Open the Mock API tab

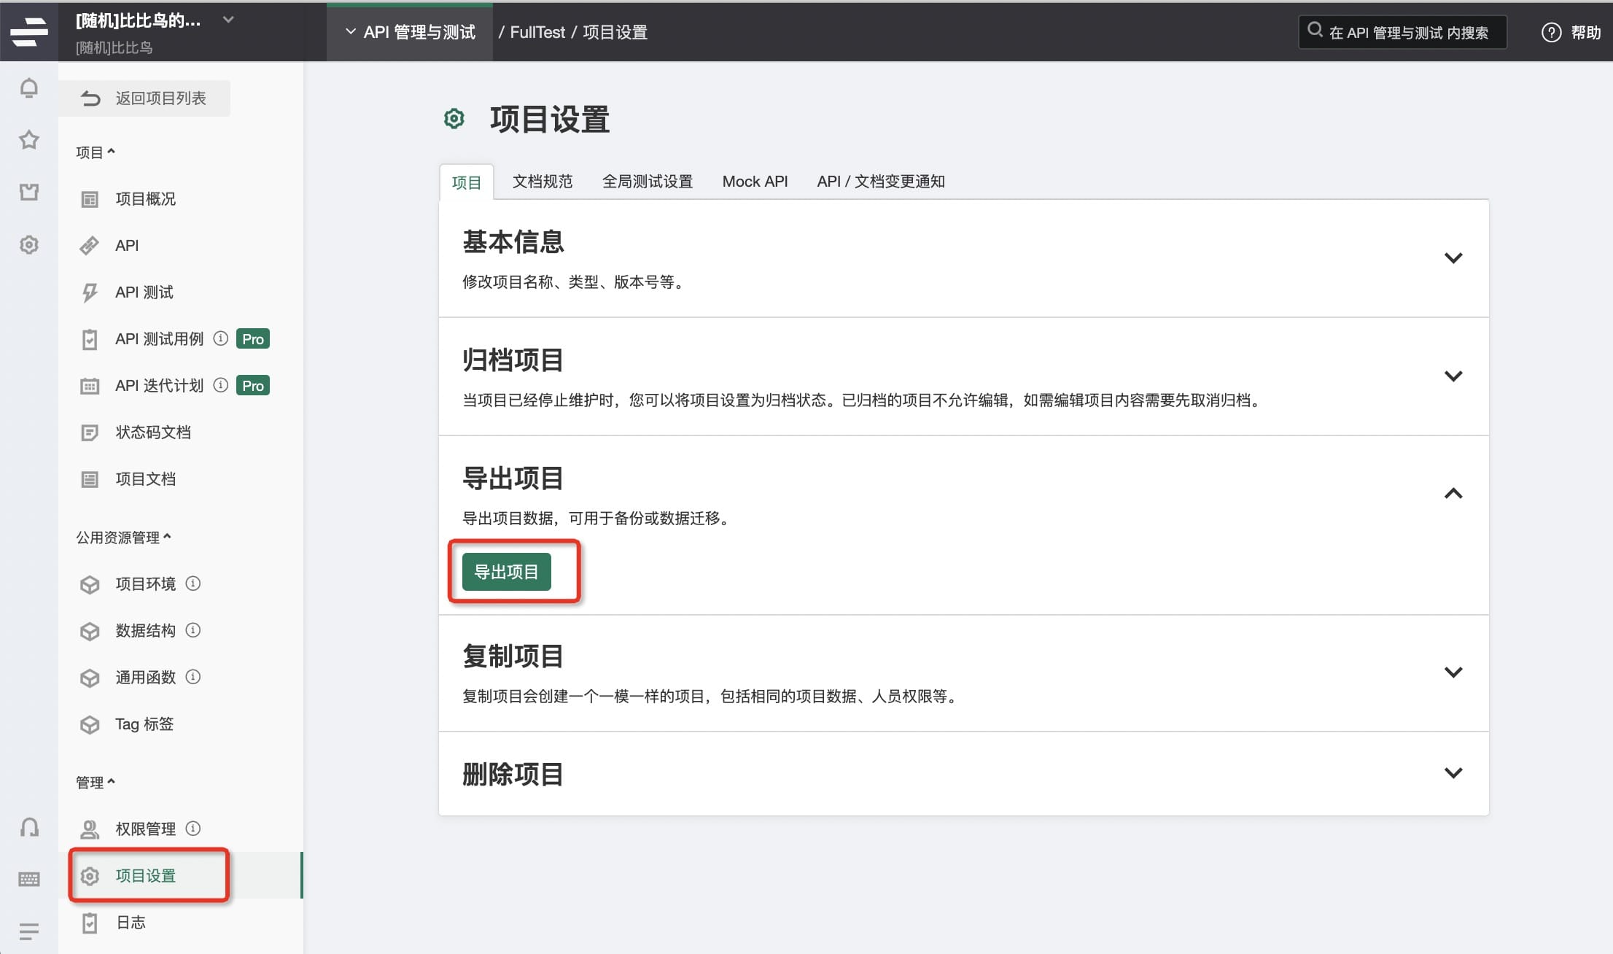point(755,182)
